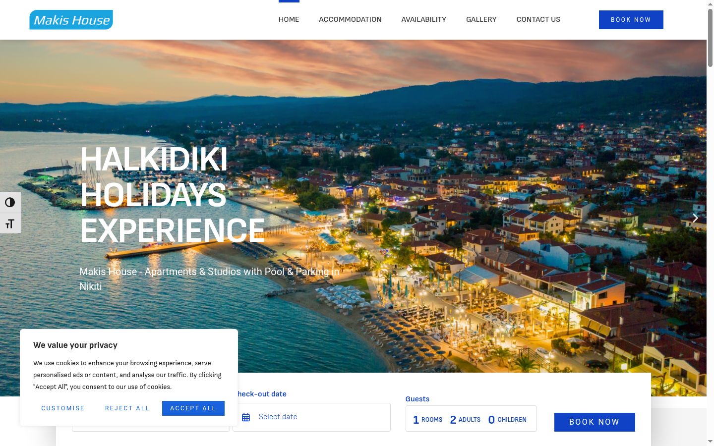The image size is (714, 446).
Task: Open the Guests selector
Action: tap(471, 419)
